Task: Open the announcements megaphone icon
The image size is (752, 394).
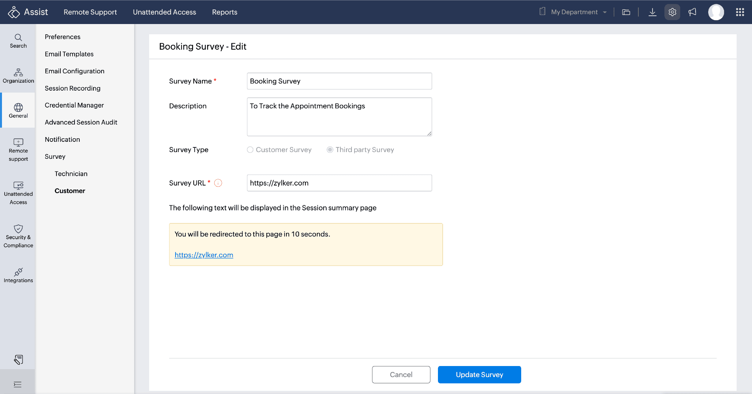Action: click(x=692, y=12)
